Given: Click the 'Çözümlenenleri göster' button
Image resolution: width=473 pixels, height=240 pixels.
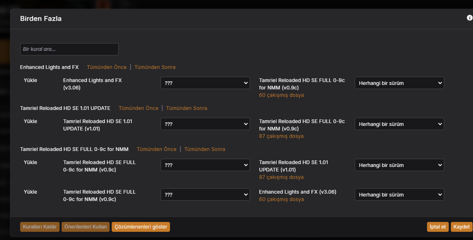Looking at the screenshot, I should point(141,227).
